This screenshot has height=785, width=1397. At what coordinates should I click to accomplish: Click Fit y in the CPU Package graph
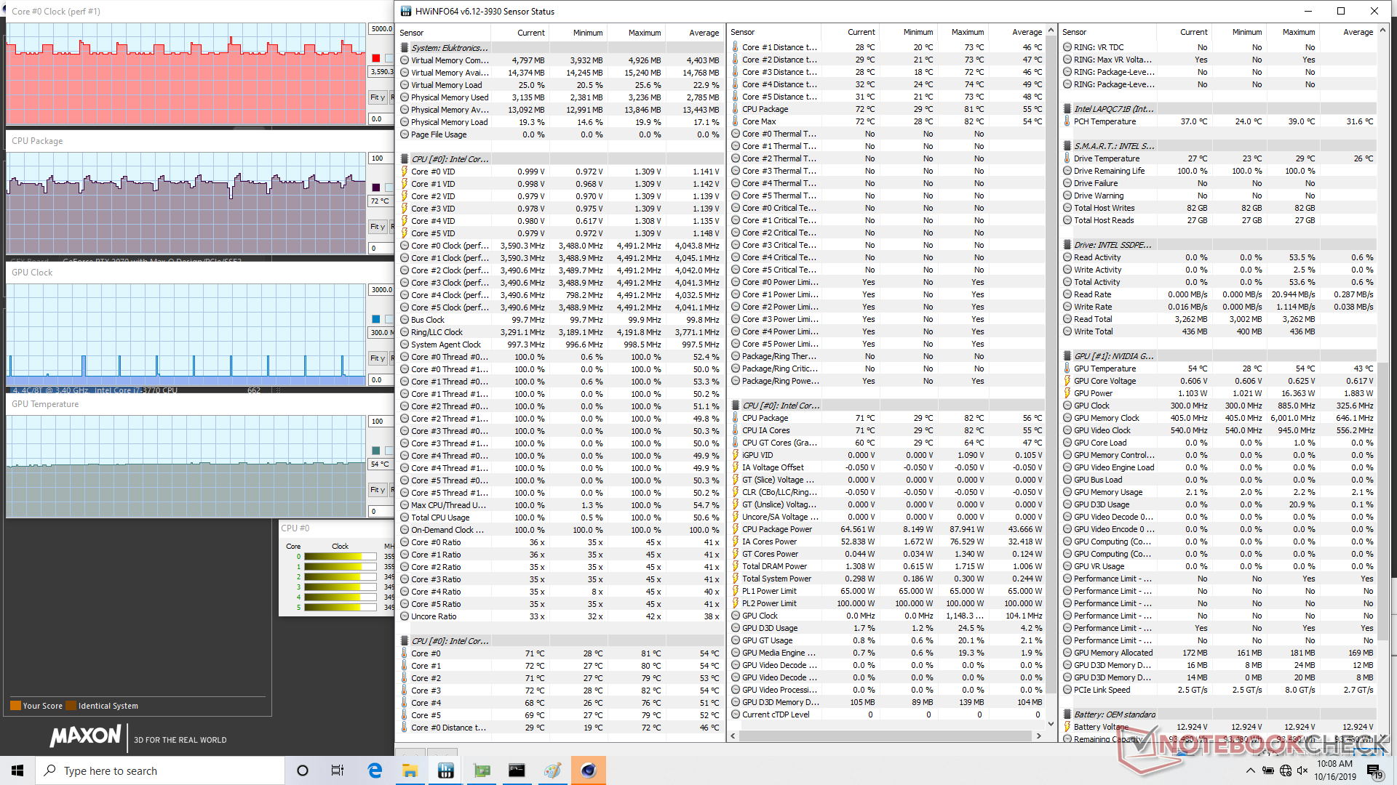point(378,227)
